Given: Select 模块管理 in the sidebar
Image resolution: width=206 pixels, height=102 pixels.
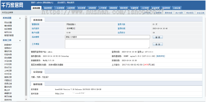Looking at the screenshot, I should tap(8, 26).
